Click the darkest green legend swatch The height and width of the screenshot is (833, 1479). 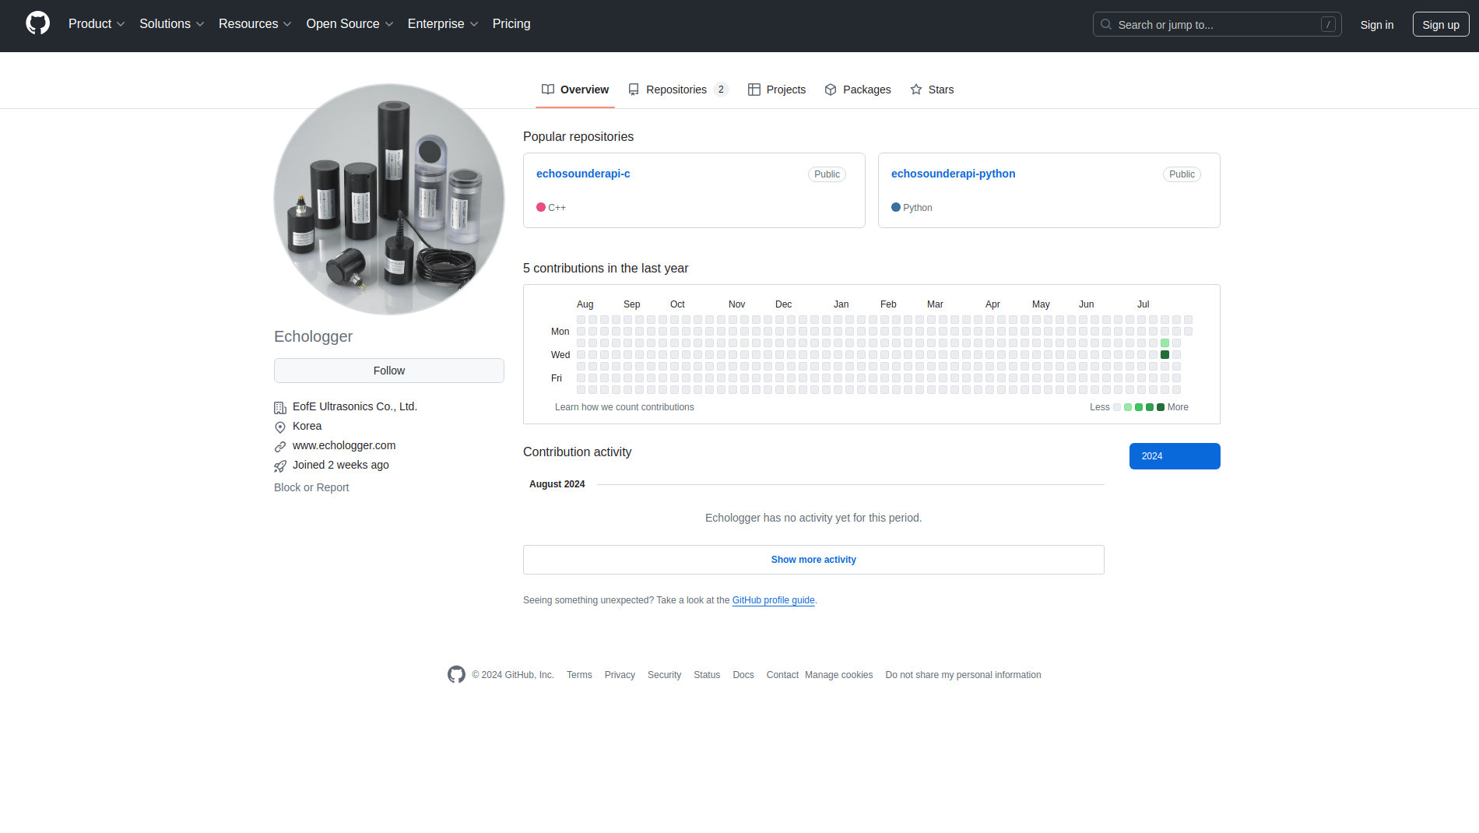tap(1161, 407)
